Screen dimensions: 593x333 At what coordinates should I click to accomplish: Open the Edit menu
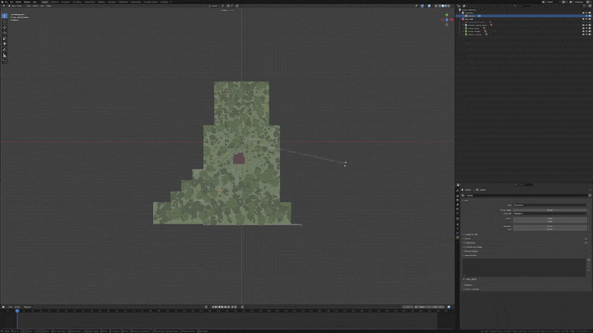pyautogui.click(x=12, y=2)
